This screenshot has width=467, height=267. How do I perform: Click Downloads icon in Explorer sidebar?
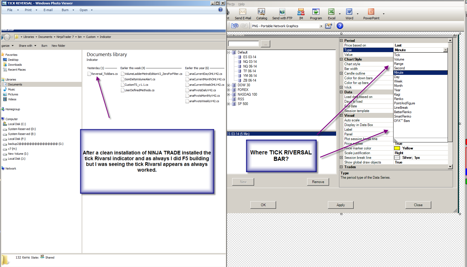click(5, 65)
